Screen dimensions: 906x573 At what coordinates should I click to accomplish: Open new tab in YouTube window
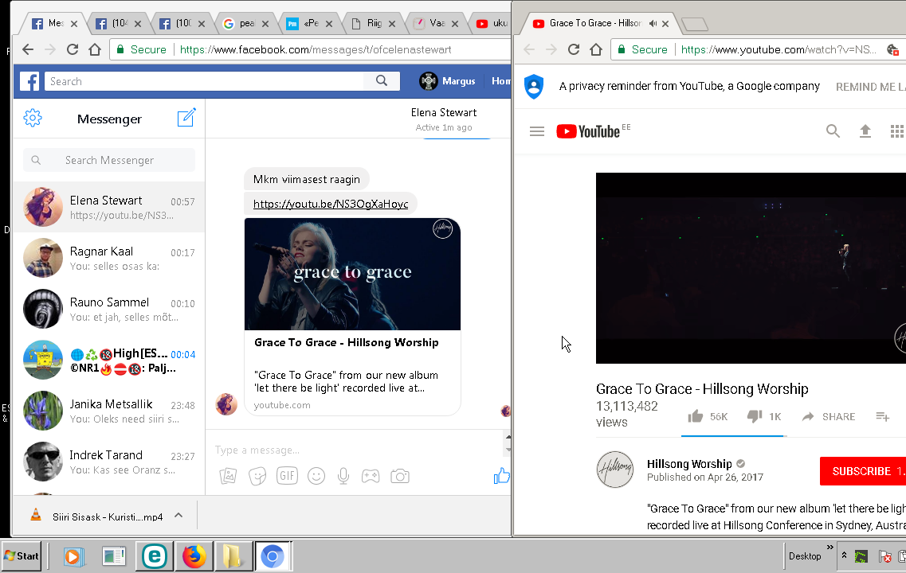tap(695, 24)
